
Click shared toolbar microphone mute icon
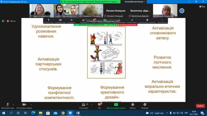(49, 20)
